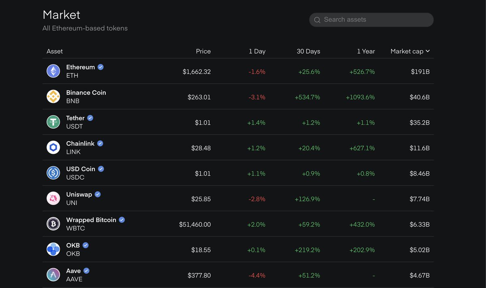Click Aave price $377.80
The image size is (486, 288).
pos(199,275)
